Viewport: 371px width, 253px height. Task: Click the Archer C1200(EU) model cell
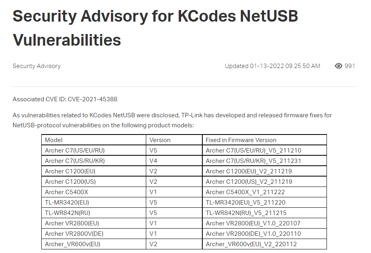(x=94, y=171)
